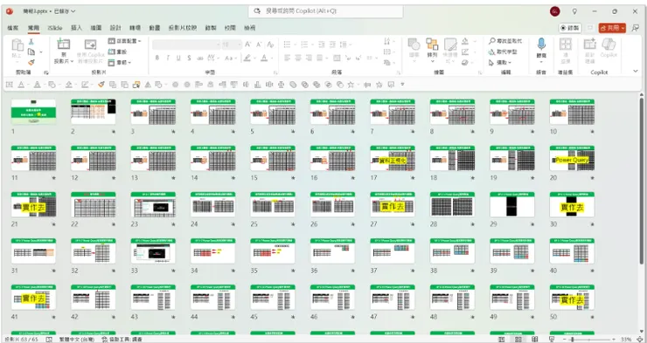Open the Share (共用) dropdown arrow
The image size is (647, 343).
623,28
